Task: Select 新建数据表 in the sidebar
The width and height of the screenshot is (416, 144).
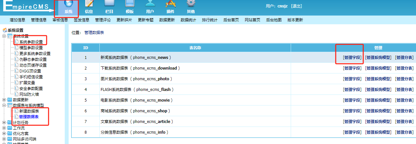Action: (x=29, y=111)
